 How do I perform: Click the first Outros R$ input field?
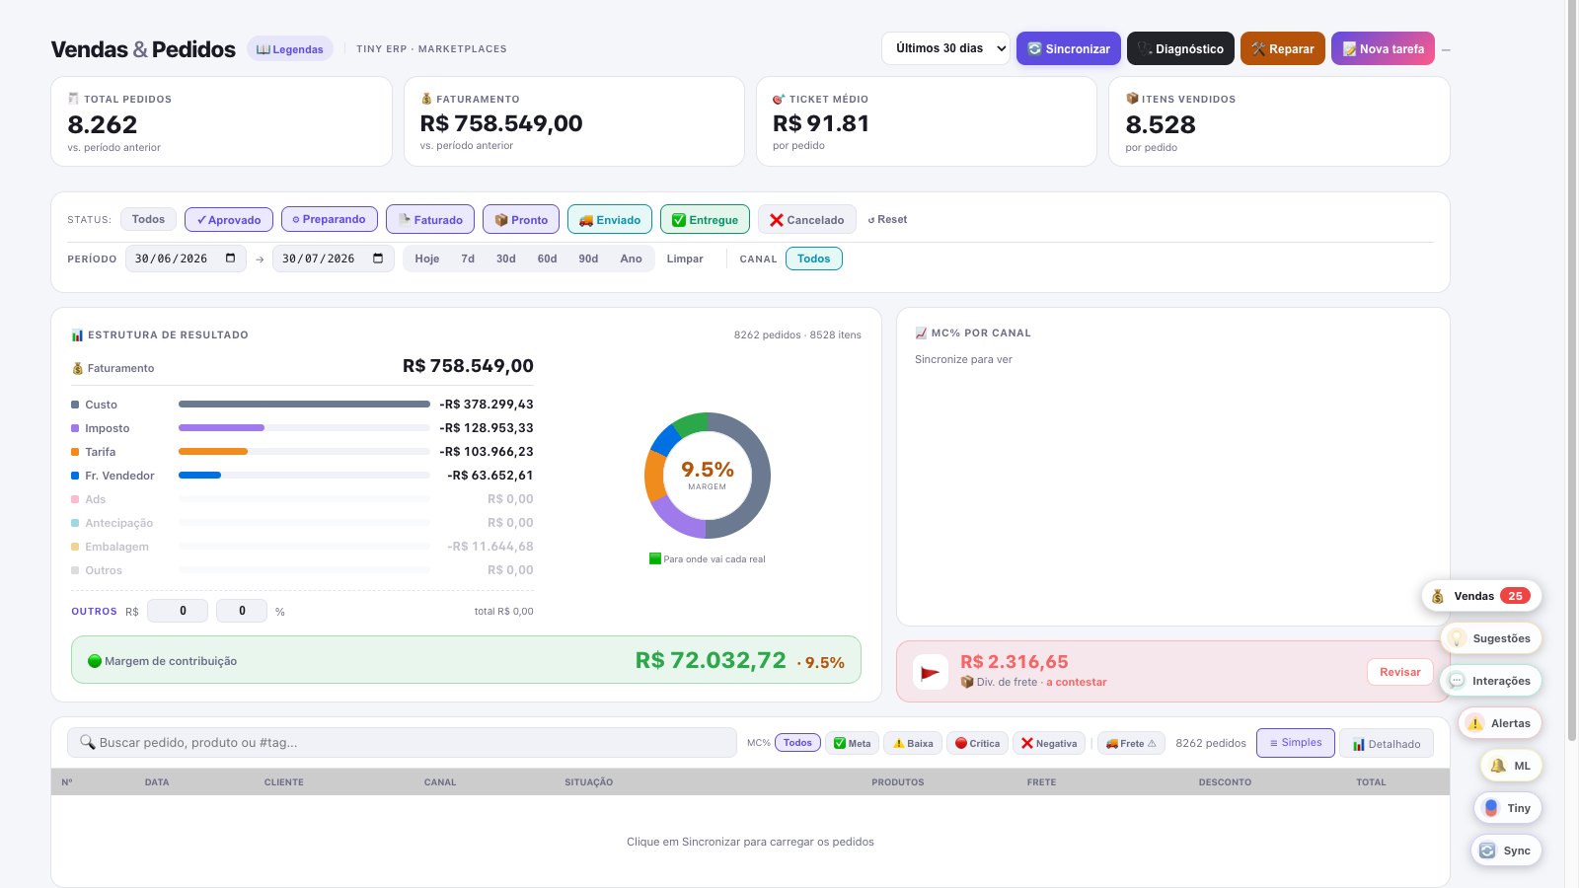coord(178,611)
